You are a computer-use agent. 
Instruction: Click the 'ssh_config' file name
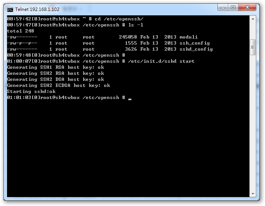[x=195, y=43]
